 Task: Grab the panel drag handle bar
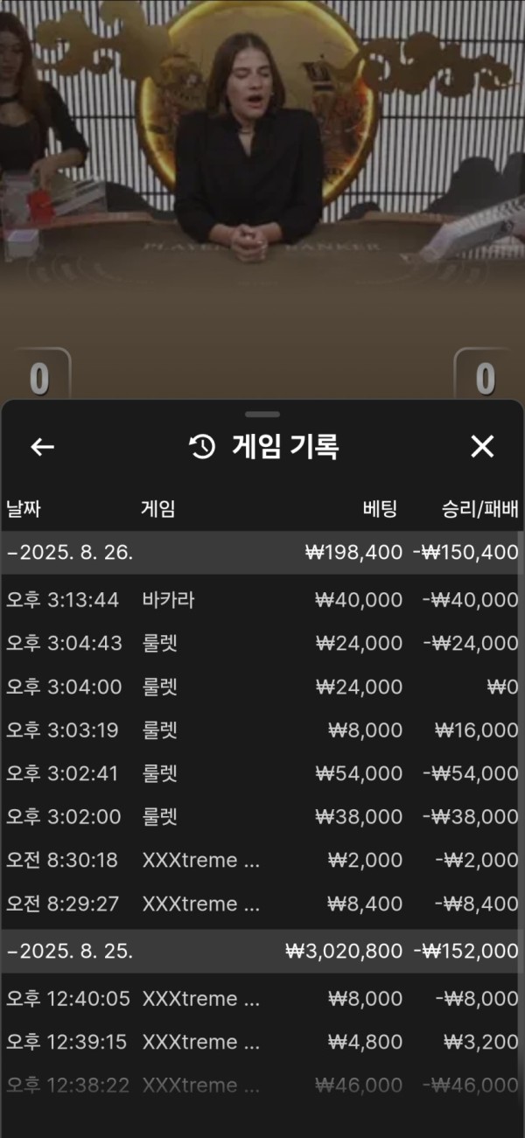pyautogui.click(x=262, y=414)
